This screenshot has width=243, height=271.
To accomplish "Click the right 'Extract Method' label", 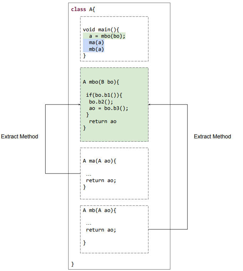I will click(212, 137).
